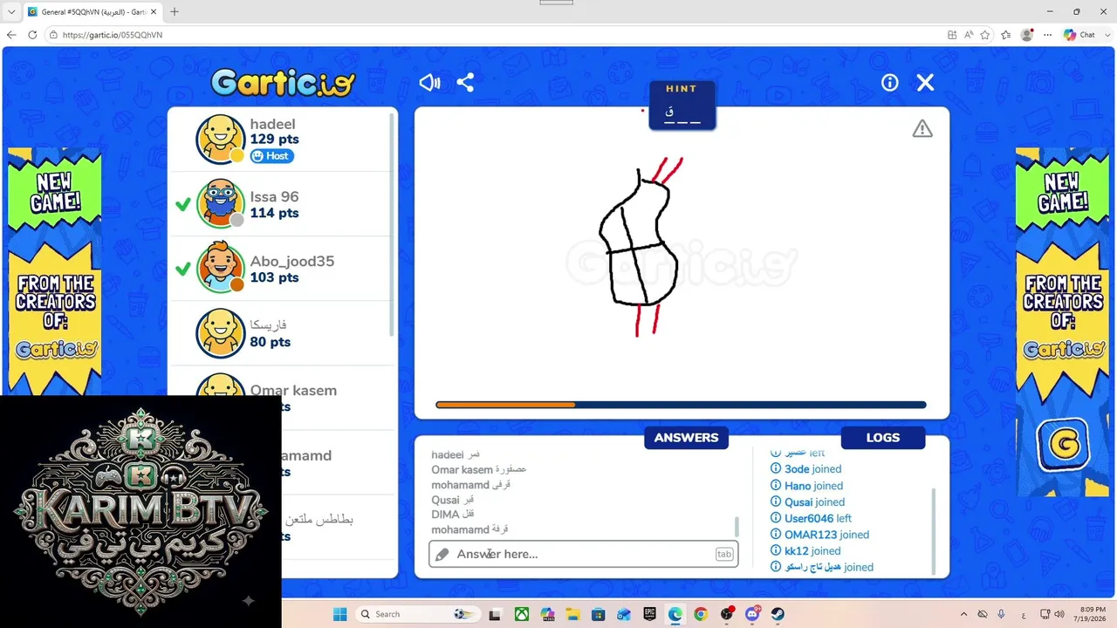Open Epic Games Launcher from the taskbar
This screenshot has width=1117, height=628.
[x=649, y=614]
